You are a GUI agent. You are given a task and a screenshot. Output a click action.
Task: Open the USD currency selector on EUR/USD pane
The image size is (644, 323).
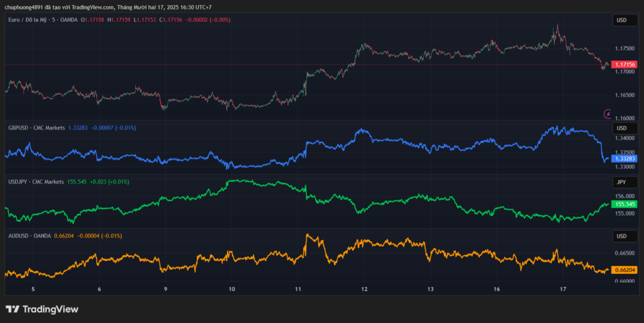(x=621, y=21)
